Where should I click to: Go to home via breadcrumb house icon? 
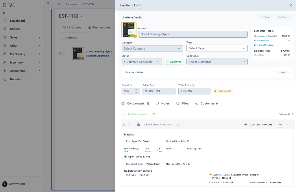[59, 4]
